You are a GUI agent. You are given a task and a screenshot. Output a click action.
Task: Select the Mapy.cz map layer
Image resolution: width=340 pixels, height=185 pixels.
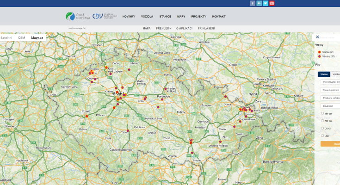tap(37, 38)
